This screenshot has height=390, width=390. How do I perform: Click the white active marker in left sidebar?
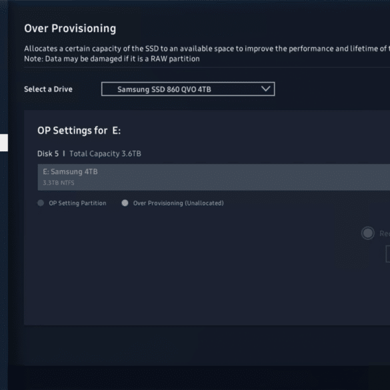4,143
